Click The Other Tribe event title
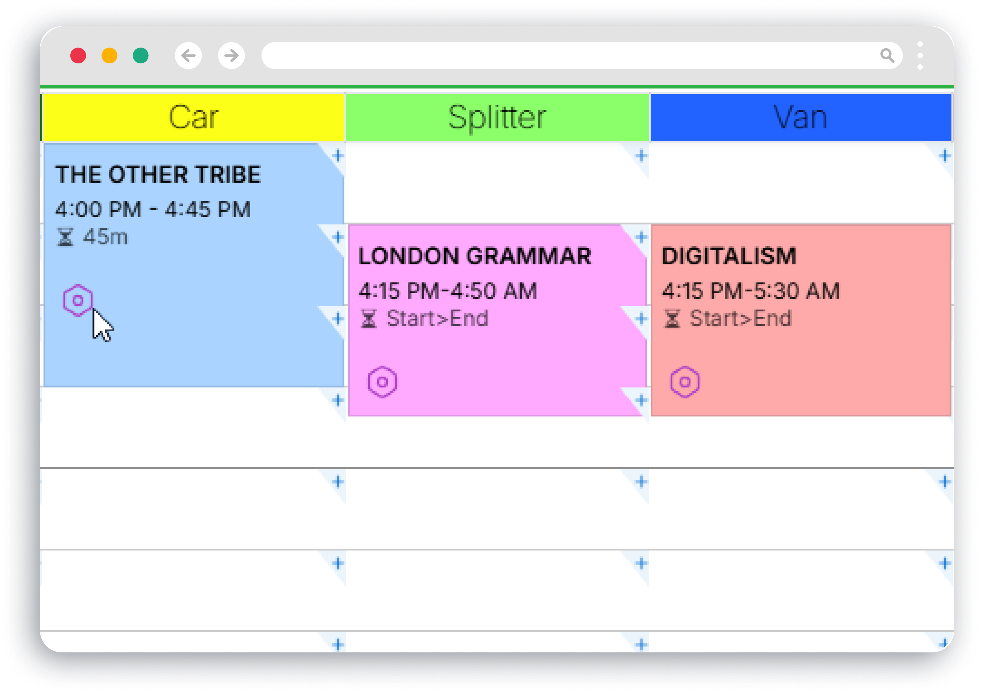Screen dimensions: 981x693 click(158, 175)
